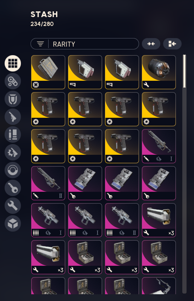
Task: Open the RARITY sort dropdown
Action: coord(85,44)
